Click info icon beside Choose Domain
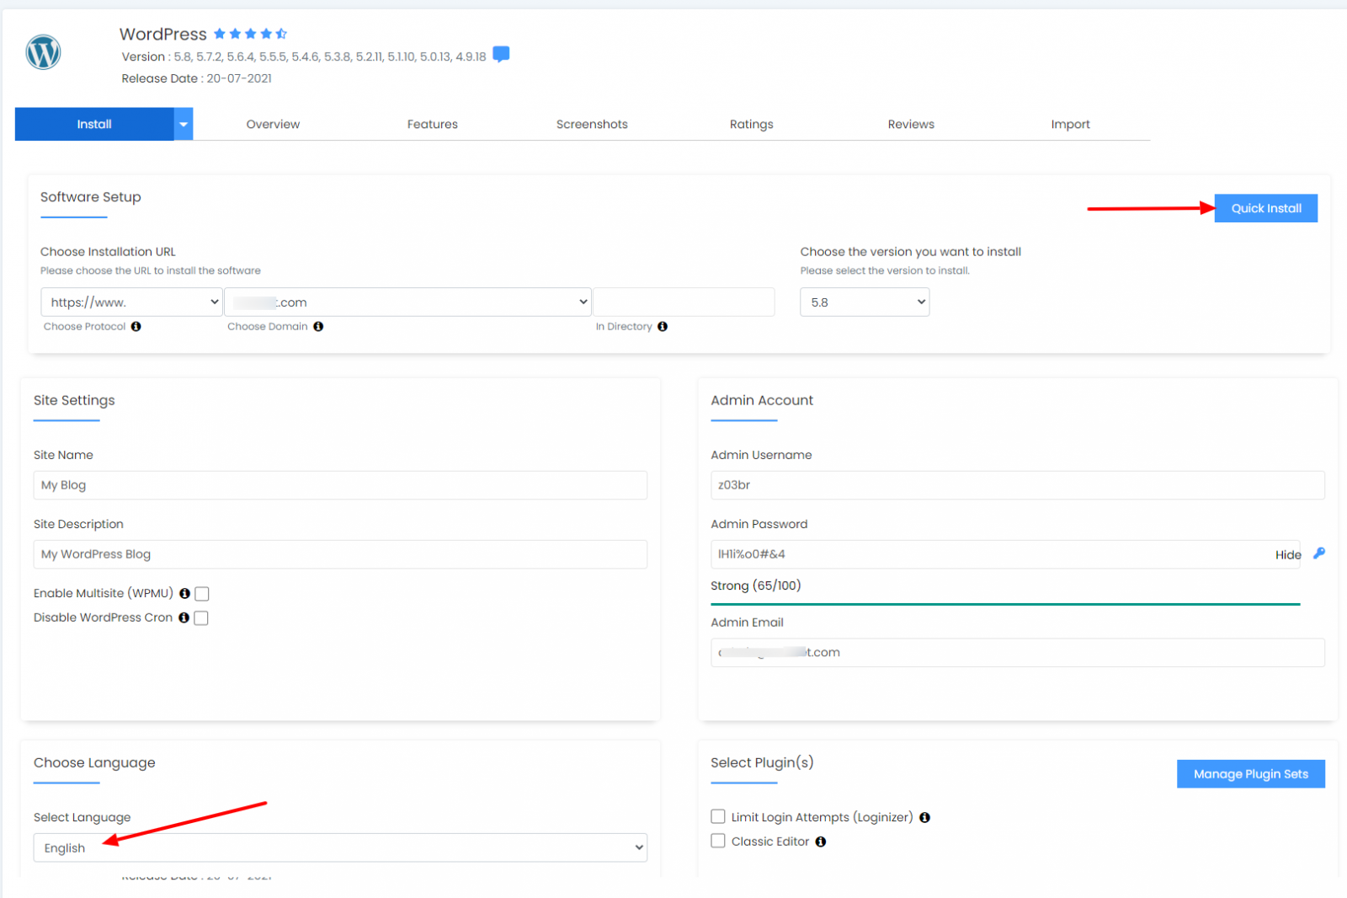Image resolution: width=1347 pixels, height=898 pixels. (318, 327)
